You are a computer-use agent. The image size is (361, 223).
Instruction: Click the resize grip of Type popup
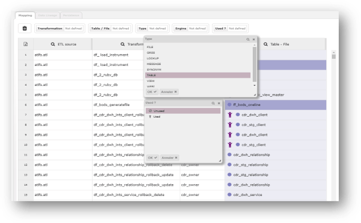point(255,95)
